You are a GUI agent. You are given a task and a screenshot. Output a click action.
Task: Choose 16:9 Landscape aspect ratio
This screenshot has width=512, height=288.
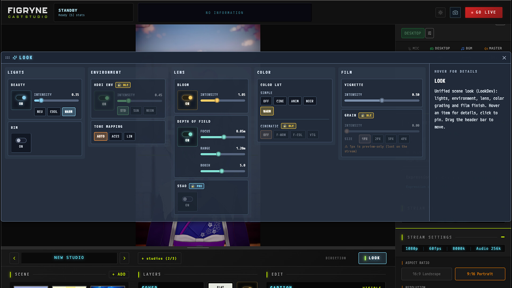tap(426, 274)
